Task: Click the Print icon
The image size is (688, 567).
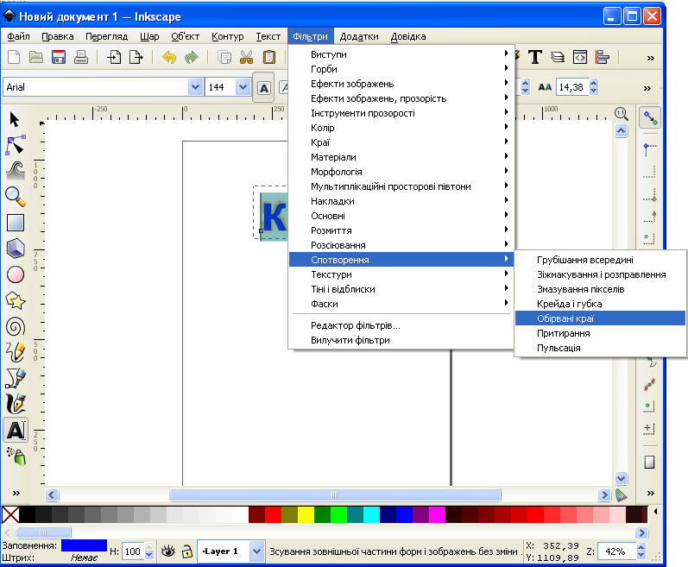Action: click(81, 57)
